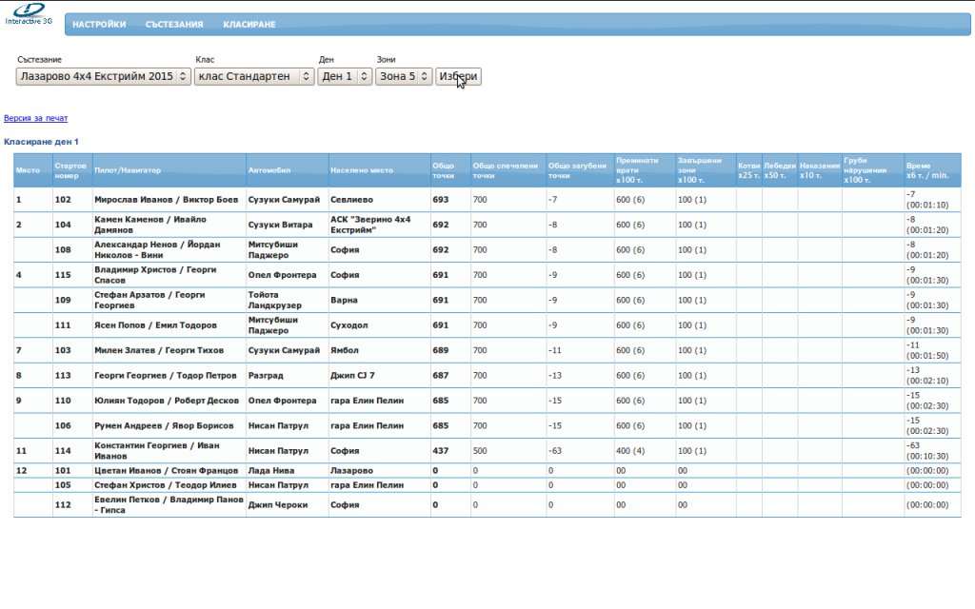Click the Време column header

[x=928, y=170]
